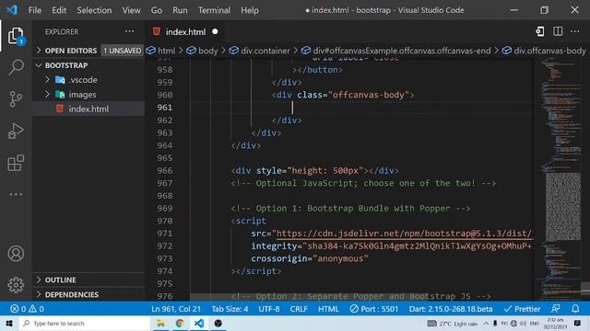Collapse the BOOTSTRAP folder section
Image resolution: width=590 pixels, height=331 pixels.
click(66, 65)
